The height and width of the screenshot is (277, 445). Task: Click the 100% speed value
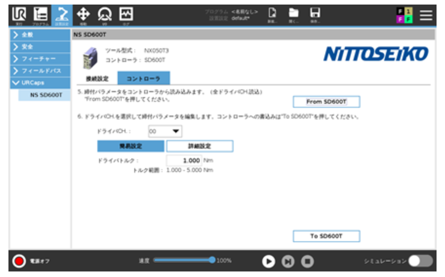[x=224, y=260]
